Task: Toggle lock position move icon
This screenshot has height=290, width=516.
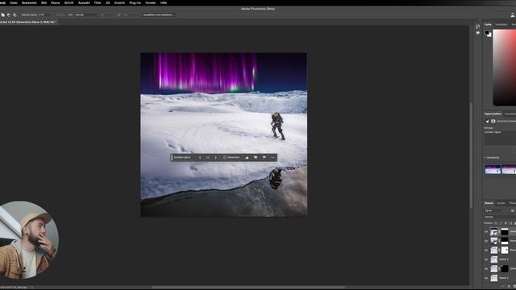Action: pyautogui.click(x=506, y=223)
